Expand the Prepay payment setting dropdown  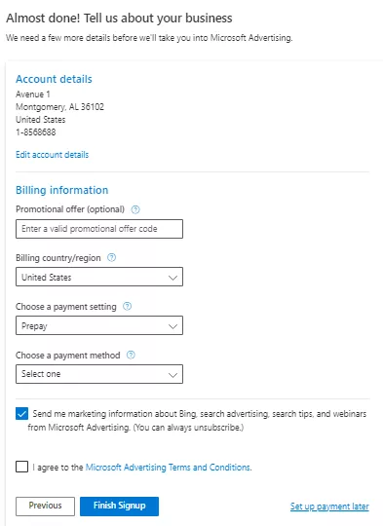coord(99,325)
